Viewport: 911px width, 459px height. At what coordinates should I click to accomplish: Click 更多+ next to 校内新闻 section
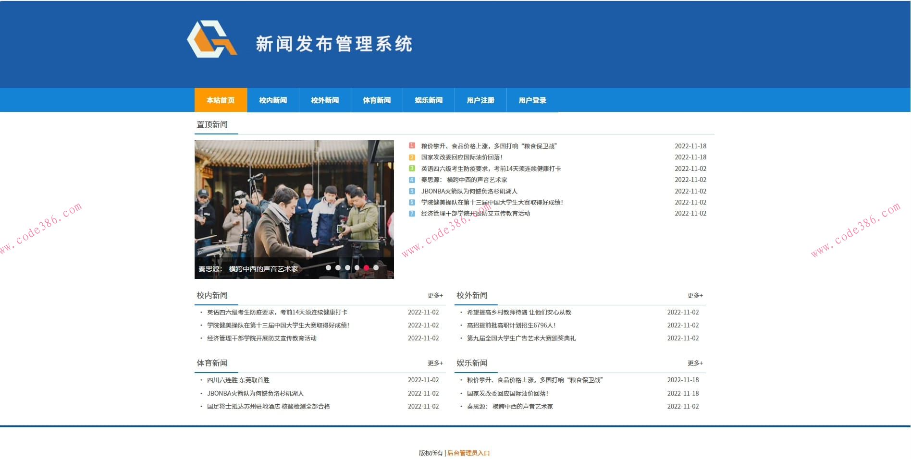[434, 296]
